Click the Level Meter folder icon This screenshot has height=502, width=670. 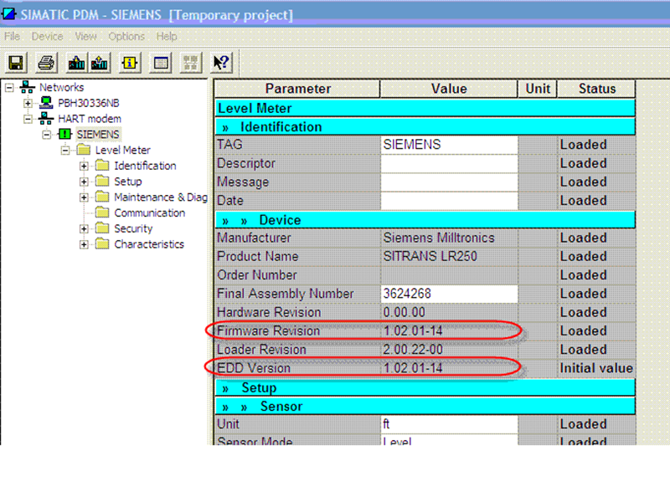click(x=83, y=150)
